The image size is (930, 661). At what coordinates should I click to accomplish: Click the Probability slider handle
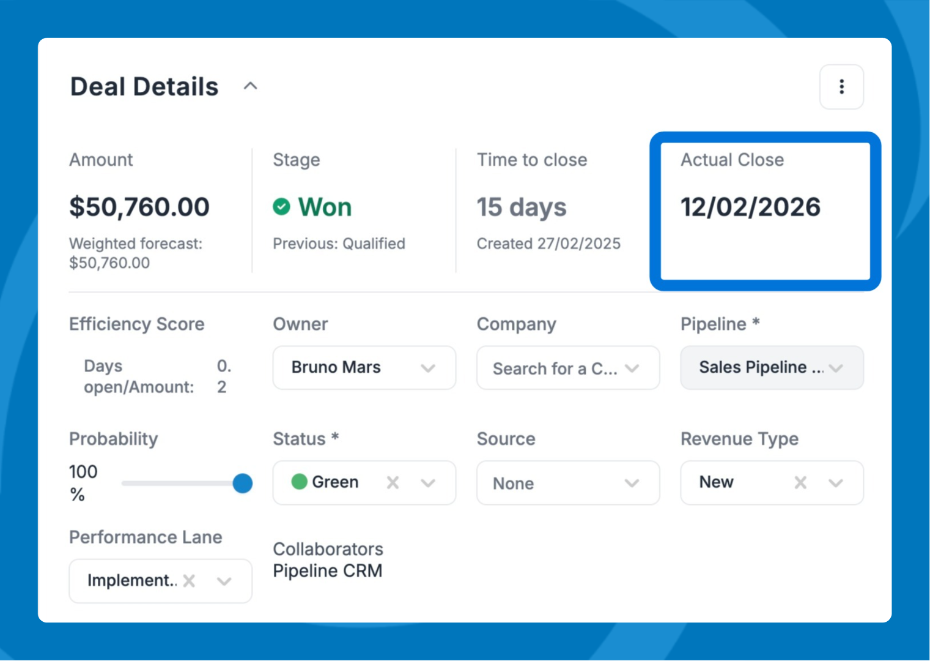(x=243, y=484)
